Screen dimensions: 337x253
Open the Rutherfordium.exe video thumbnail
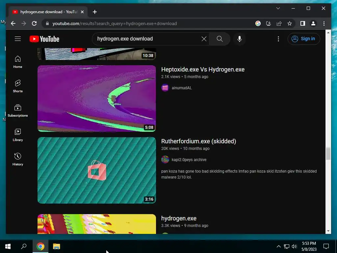click(x=96, y=170)
